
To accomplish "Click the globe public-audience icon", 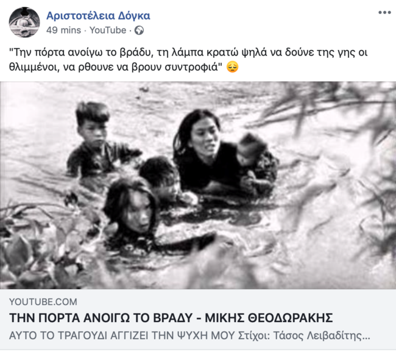I will coord(139,31).
